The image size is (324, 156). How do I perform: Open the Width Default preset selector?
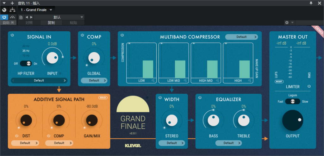tap(172, 143)
